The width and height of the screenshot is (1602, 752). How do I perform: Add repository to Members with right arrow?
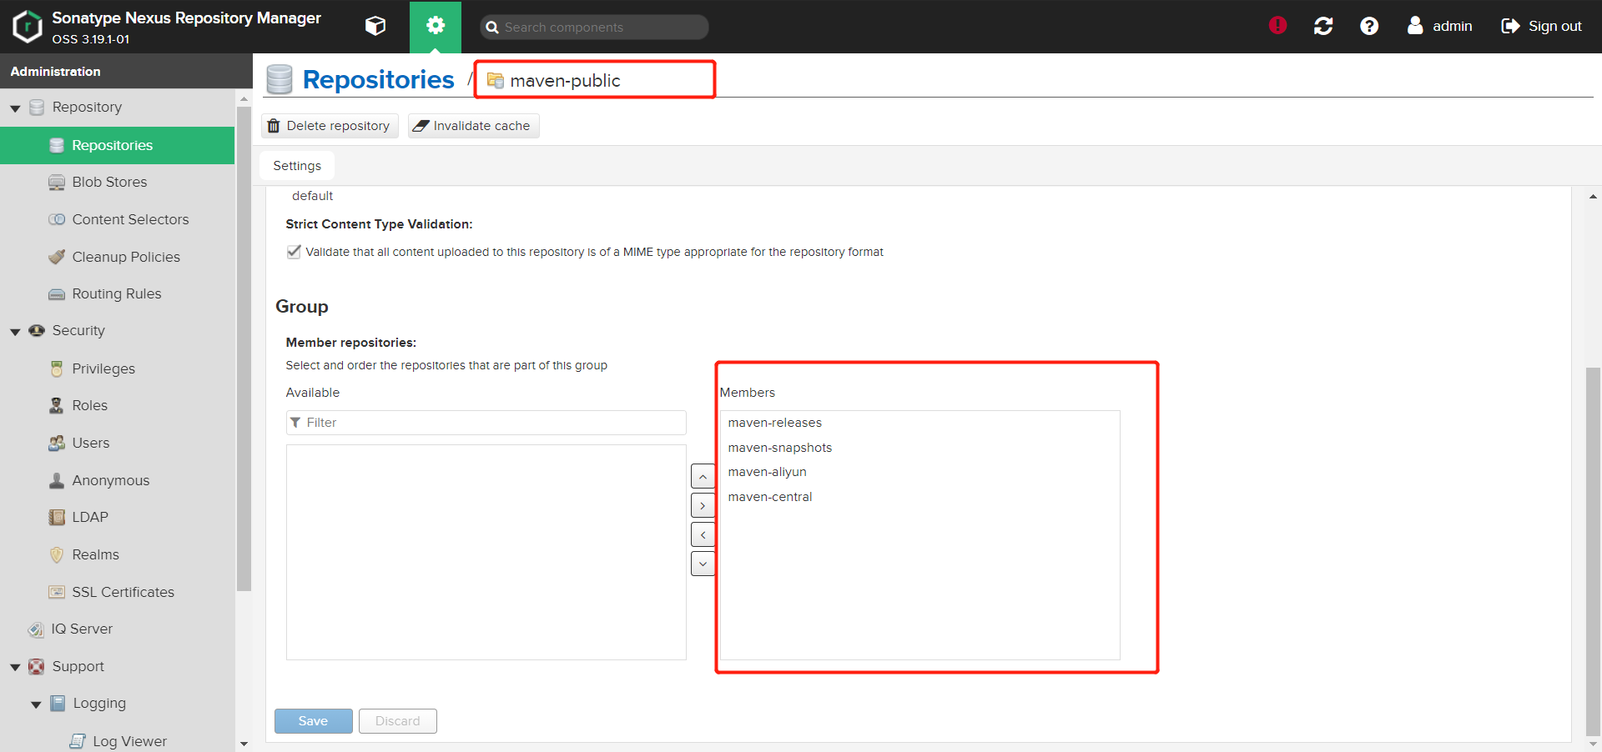point(703,505)
